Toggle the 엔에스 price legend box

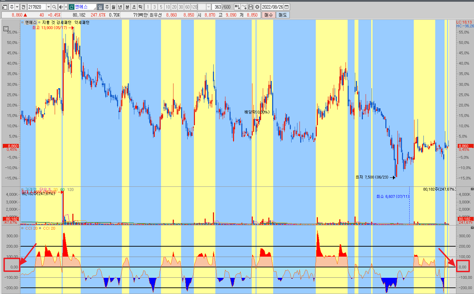coord(23,22)
